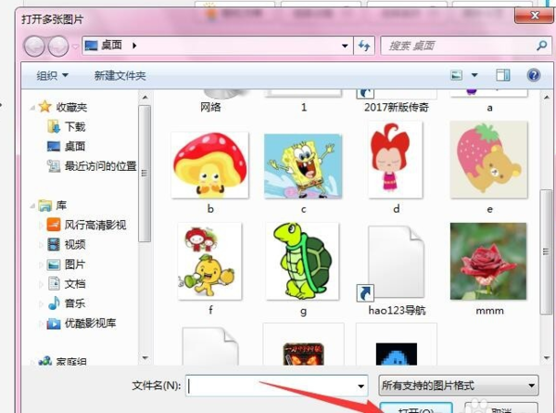Select 家庭组 in navigation pane
The image size is (556, 413).
(62, 361)
